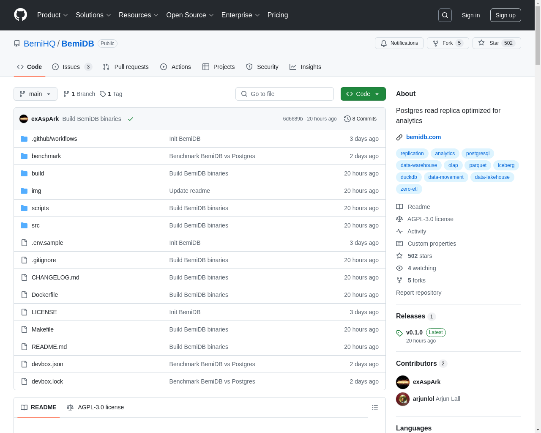Open the 1 Tag link
Viewport: 541px width, 433px height.
coord(111,94)
